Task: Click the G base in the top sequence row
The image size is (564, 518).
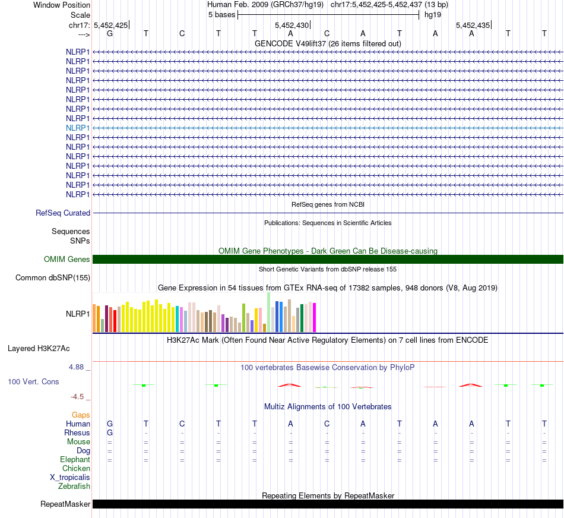Action: (x=110, y=33)
